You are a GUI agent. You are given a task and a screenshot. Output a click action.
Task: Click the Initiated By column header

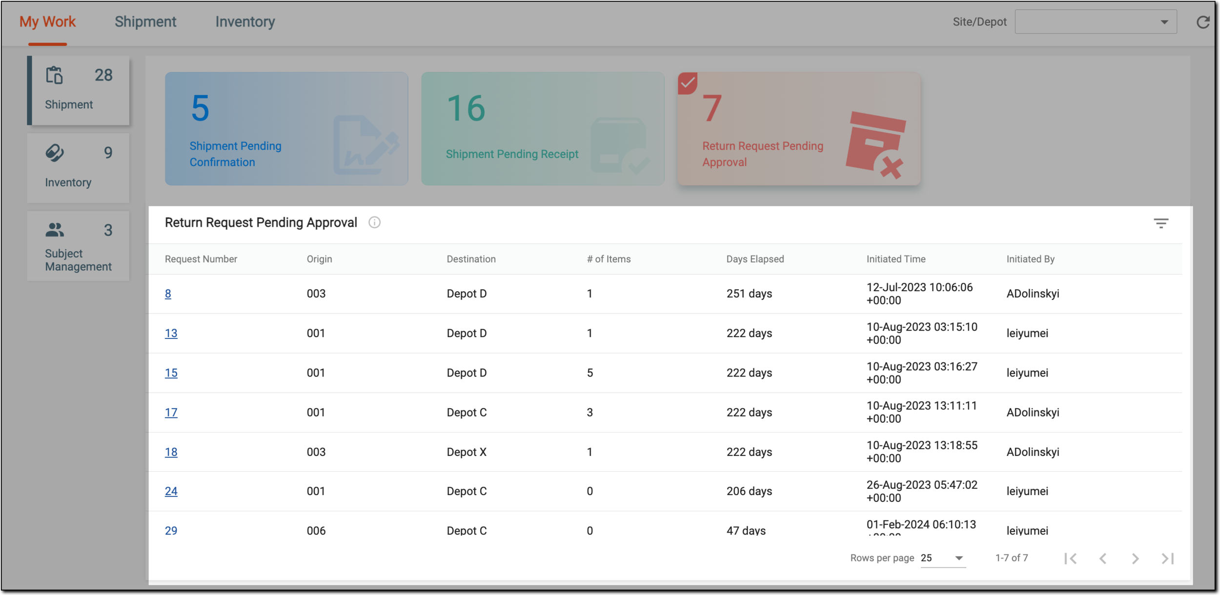click(x=1030, y=259)
